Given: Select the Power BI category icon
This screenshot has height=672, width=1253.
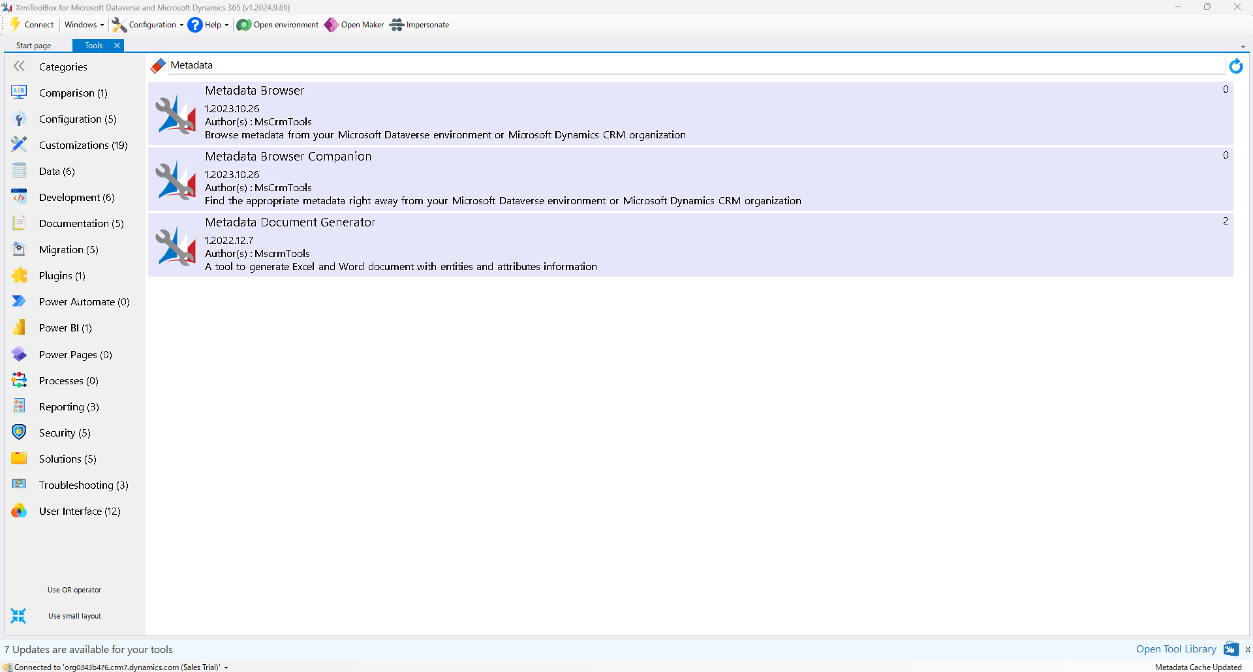Looking at the screenshot, I should point(19,328).
